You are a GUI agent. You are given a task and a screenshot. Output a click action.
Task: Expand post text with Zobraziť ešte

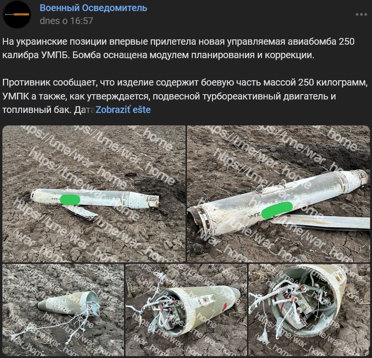point(123,110)
